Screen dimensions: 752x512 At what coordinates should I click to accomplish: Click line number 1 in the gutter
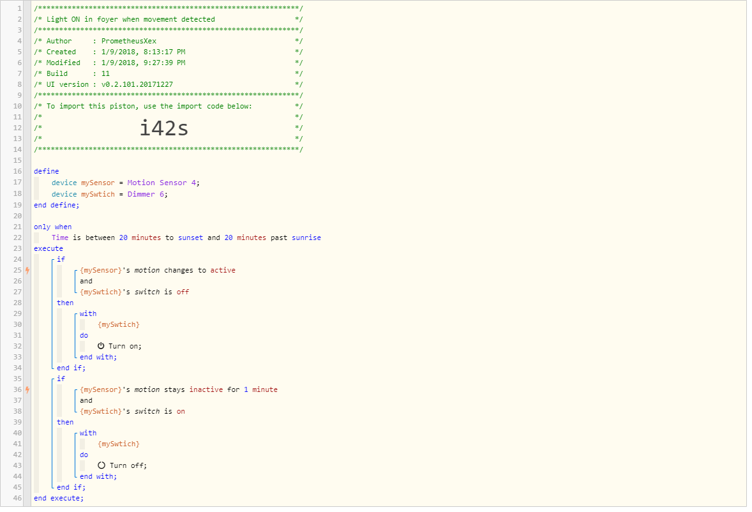coord(19,9)
